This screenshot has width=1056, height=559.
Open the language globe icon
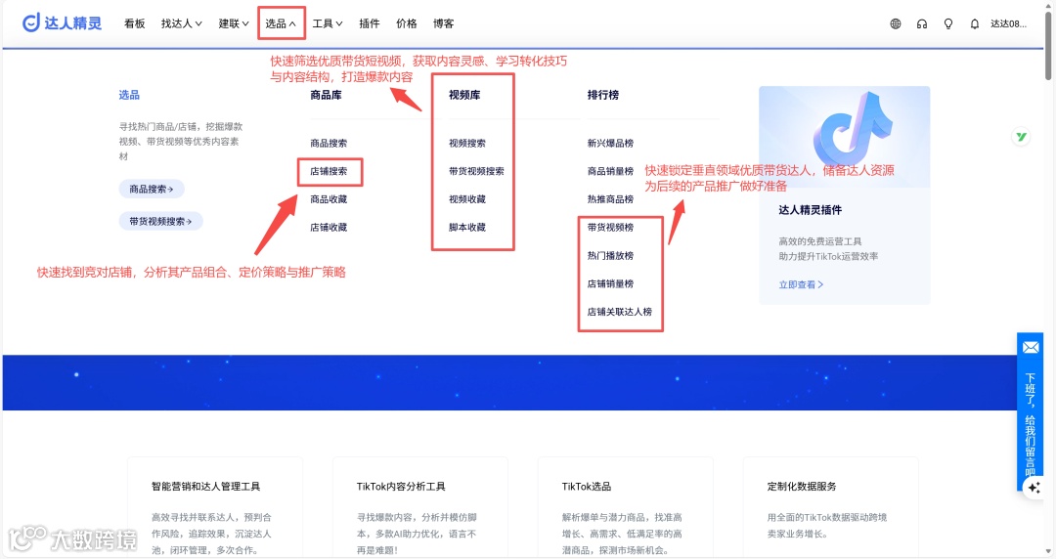pyautogui.click(x=895, y=23)
